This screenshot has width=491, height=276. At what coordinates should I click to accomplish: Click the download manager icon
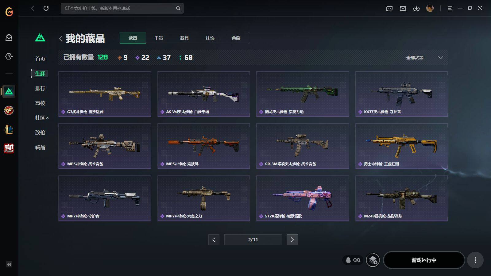point(416,8)
